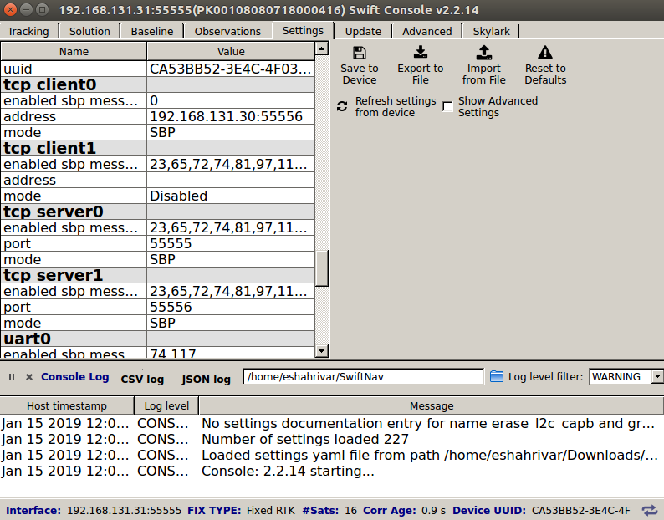Open the Log level filter dropdown

tap(626, 377)
